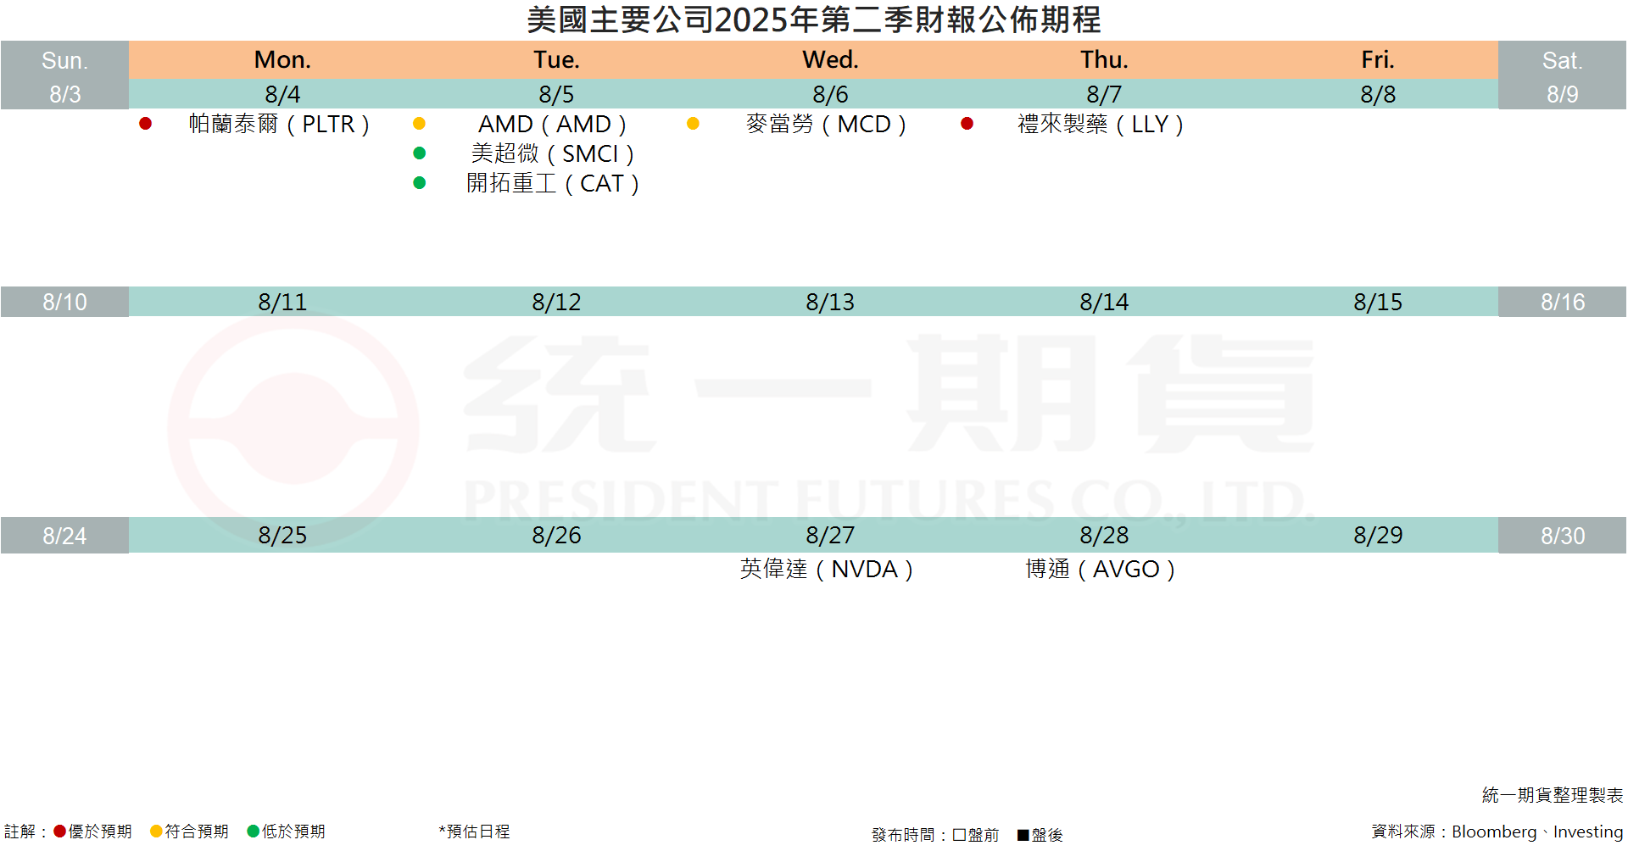Click the 8/5 date cell
1628x851 pixels.
coord(556,94)
